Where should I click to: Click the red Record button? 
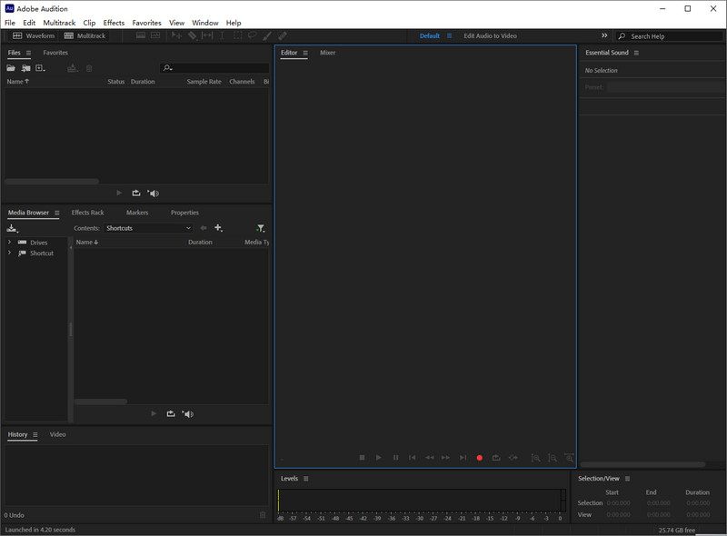[x=480, y=457]
